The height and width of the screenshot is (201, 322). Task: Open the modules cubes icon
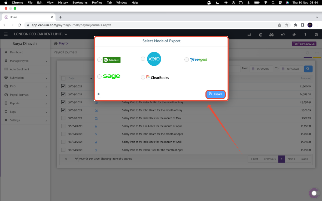click(272, 34)
